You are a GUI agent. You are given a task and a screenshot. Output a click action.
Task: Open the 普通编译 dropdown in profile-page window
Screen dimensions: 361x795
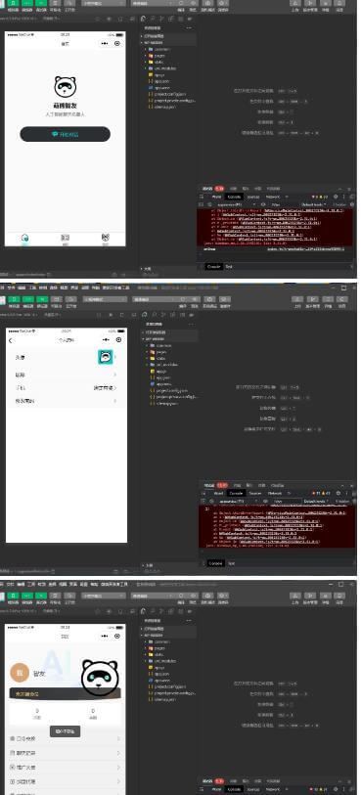click(x=155, y=299)
